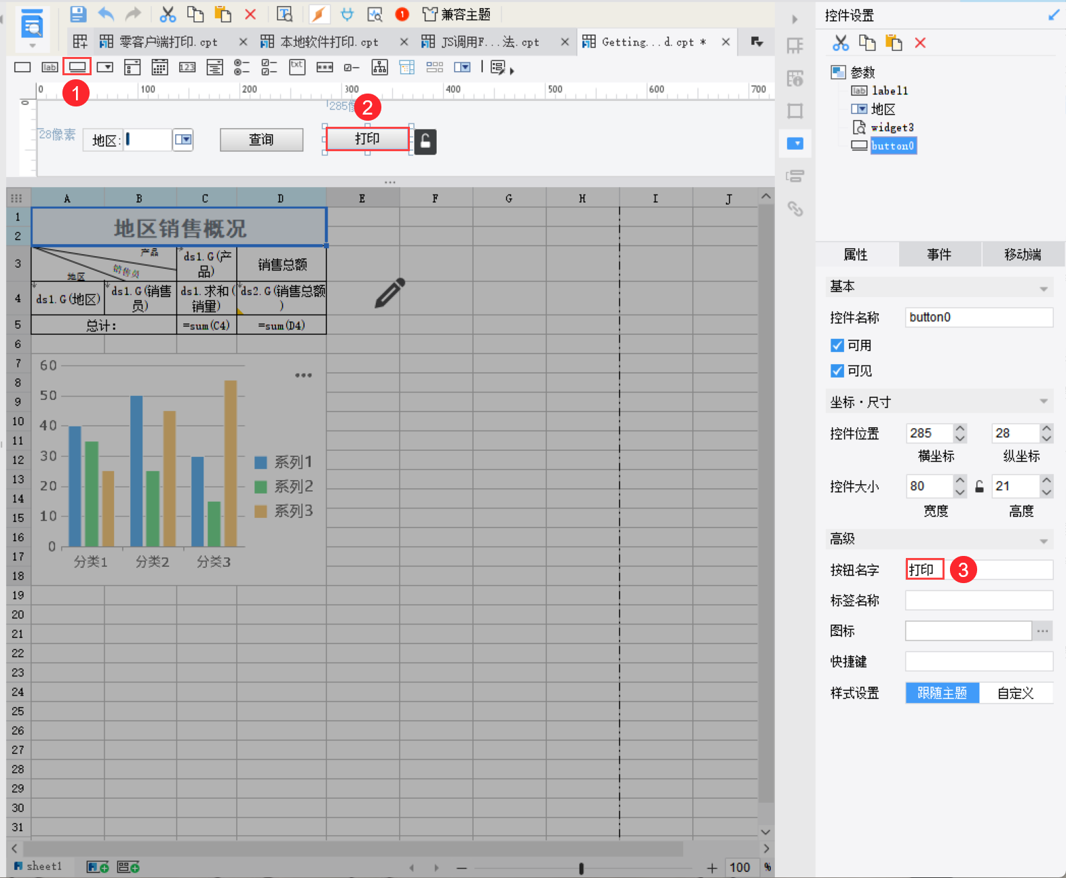
Task: Click the zoom-in plus button
Action: (x=712, y=868)
